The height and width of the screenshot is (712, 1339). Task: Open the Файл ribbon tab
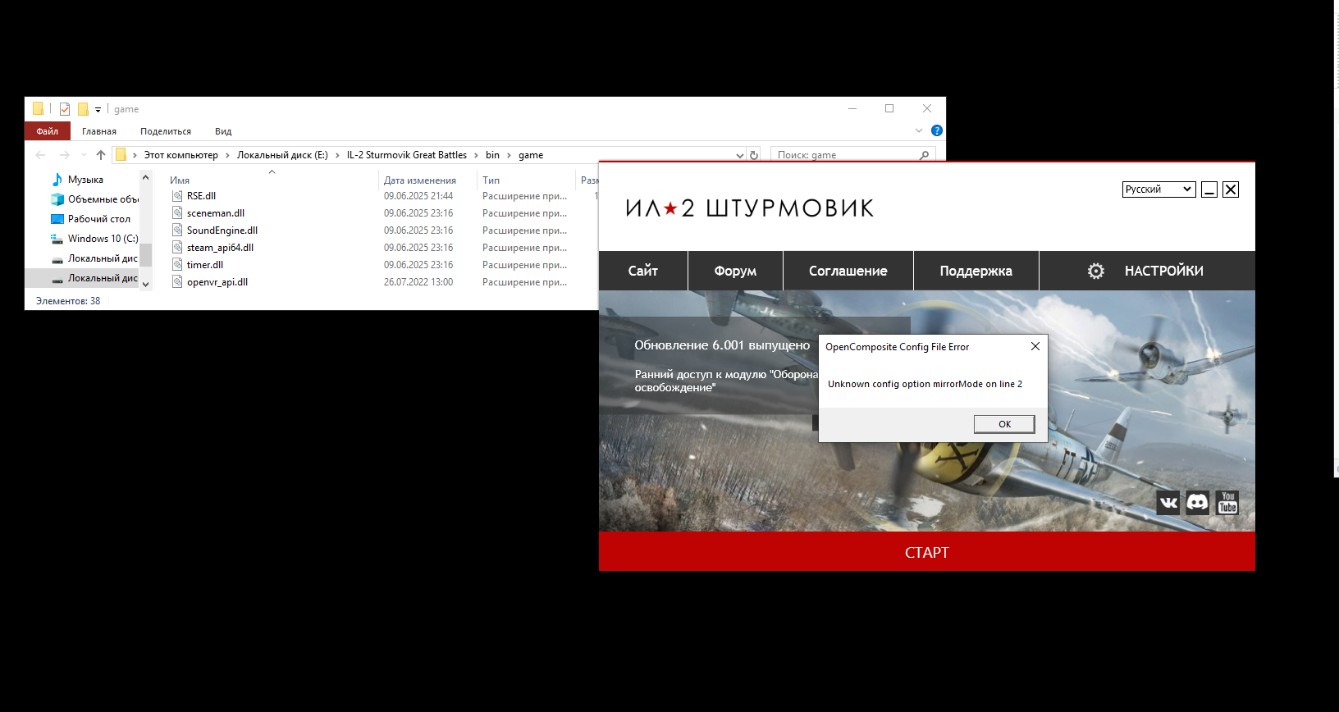point(48,131)
